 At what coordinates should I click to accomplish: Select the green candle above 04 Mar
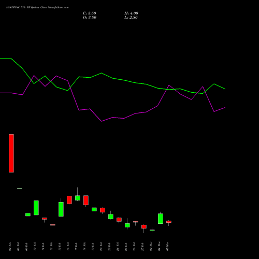161,219
